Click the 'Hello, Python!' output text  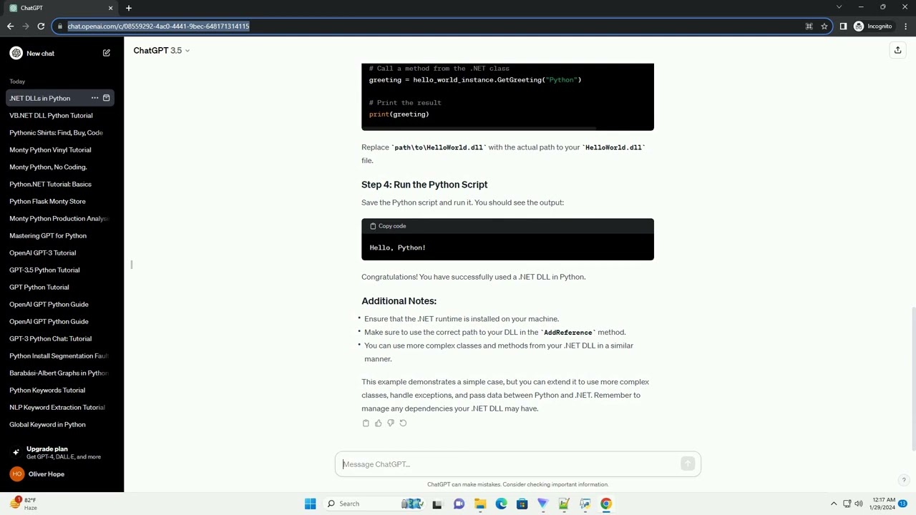pos(397,247)
